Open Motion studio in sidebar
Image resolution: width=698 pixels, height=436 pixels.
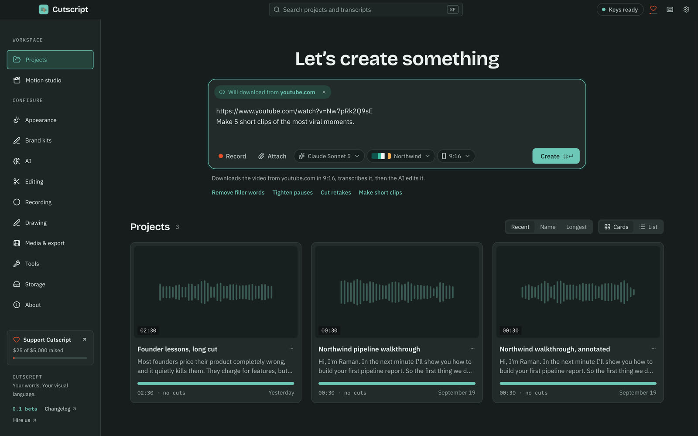(x=50, y=80)
